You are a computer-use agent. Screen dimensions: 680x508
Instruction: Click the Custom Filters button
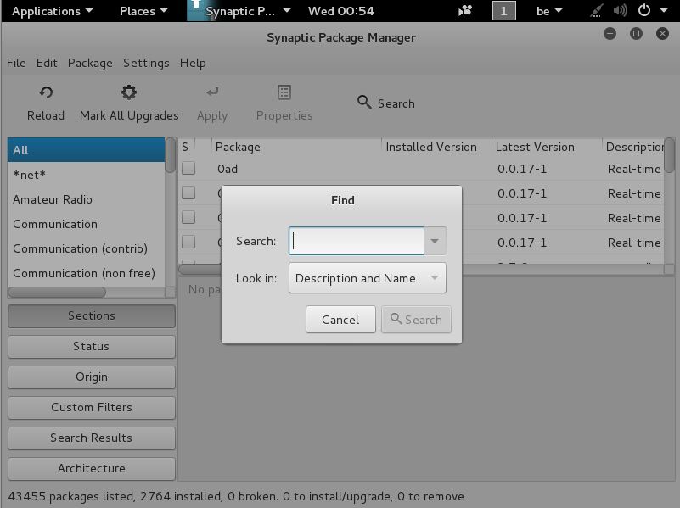[92, 408]
